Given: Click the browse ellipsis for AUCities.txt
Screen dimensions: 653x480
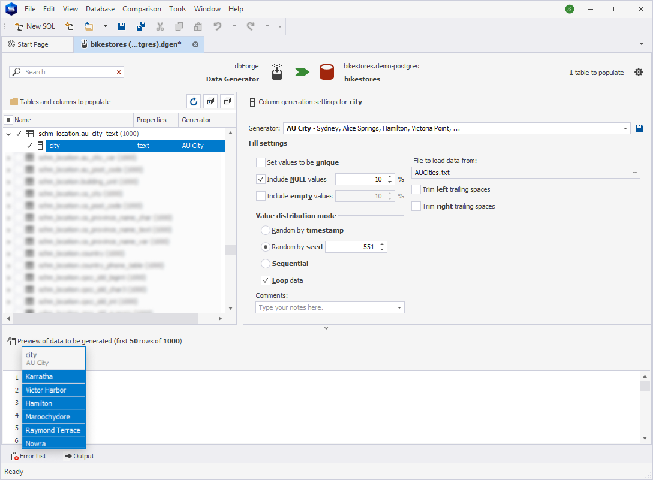Looking at the screenshot, I should coord(634,173).
